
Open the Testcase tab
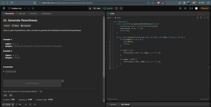112,104
